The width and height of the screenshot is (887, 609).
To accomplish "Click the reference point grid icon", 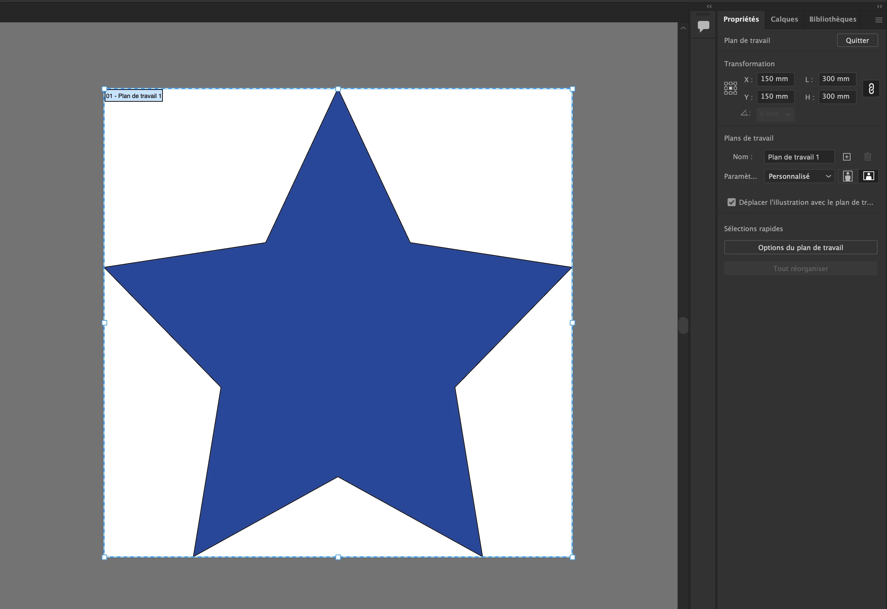I will tap(730, 88).
